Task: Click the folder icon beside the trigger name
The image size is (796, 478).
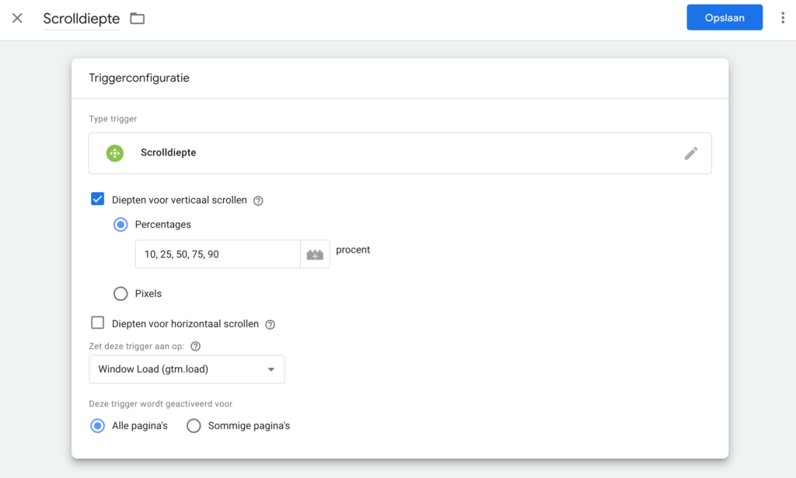Action: coord(138,18)
